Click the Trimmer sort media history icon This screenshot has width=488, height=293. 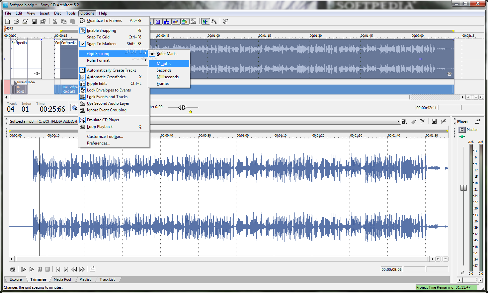pos(405,121)
